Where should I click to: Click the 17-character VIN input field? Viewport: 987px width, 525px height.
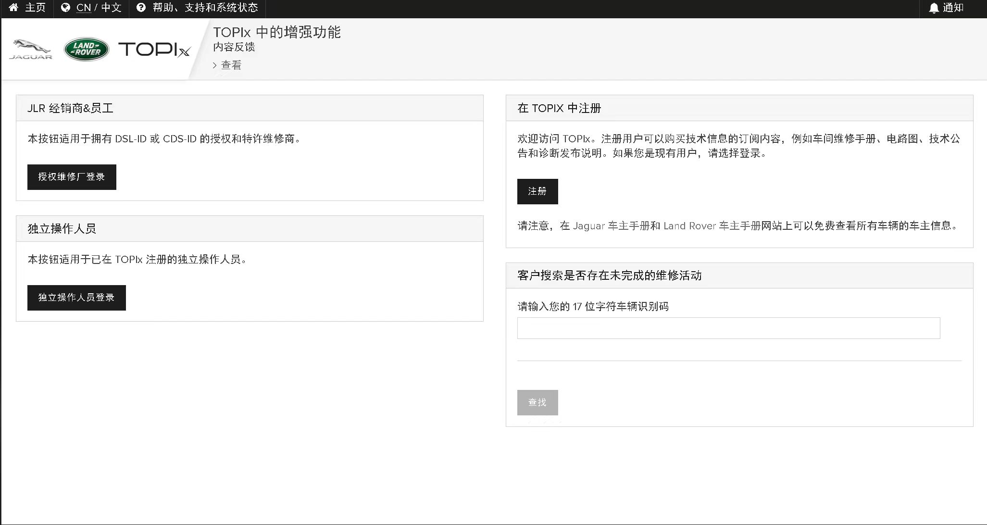tap(728, 328)
